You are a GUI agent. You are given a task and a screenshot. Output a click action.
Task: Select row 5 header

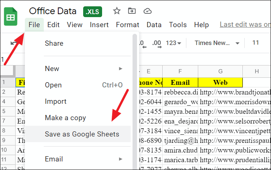pyautogui.click(x=7, y=111)
